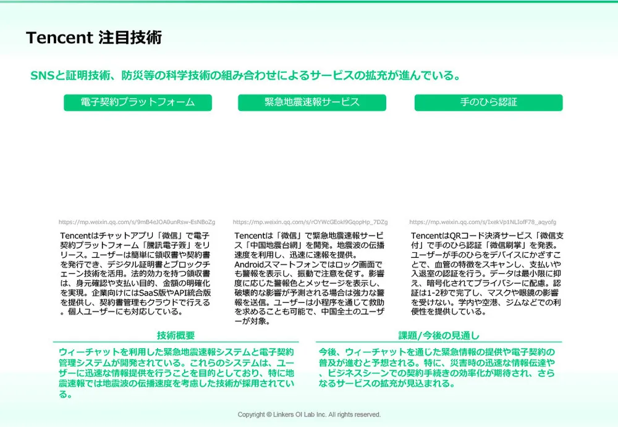This screenshot has width=618, height=427.
Task: Select the green subtitle starting SNSと証明技術
Action: tap(245, 75)
